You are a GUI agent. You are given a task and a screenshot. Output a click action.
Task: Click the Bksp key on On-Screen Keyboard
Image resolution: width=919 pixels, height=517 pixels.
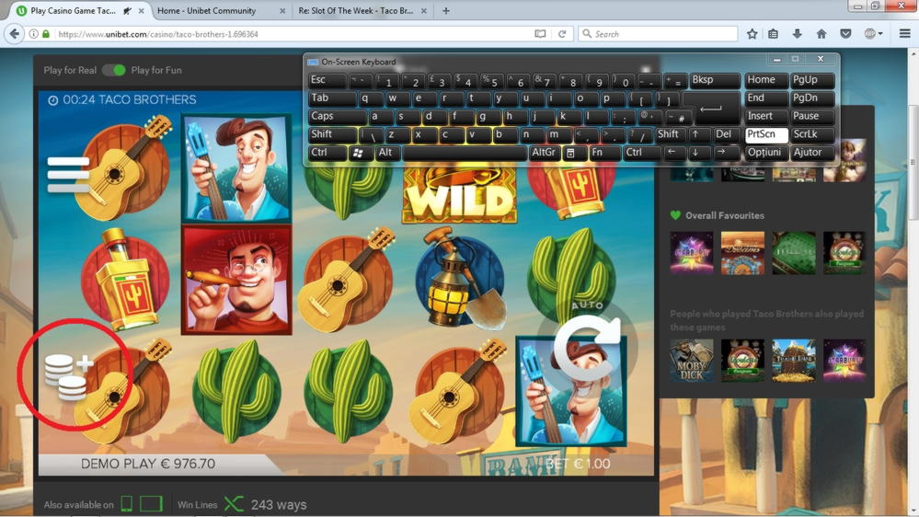click(x=715, y=80)
